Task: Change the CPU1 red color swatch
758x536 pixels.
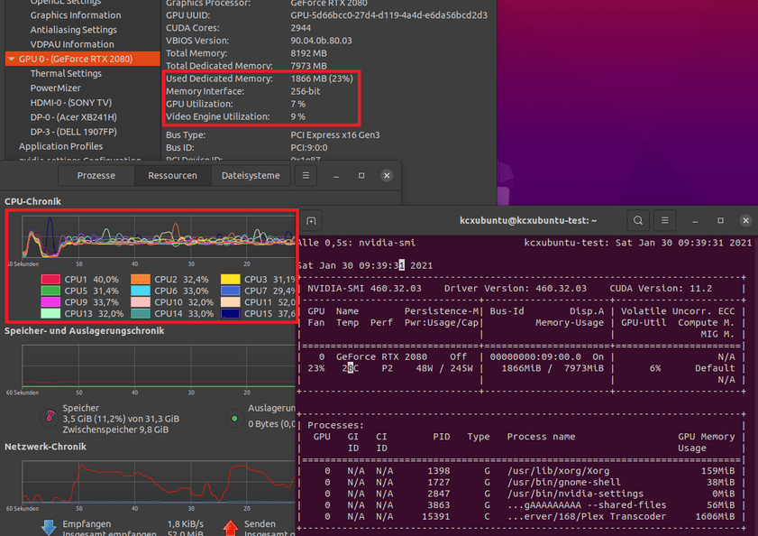Action: point(50,280)
